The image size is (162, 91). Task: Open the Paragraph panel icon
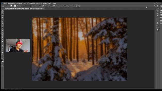pos(157,16)
